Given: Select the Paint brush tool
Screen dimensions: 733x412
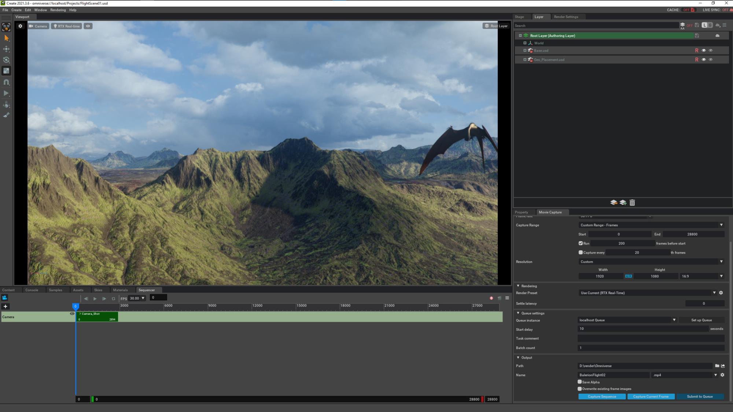Looking at the screenshot, I should [6, 115].
